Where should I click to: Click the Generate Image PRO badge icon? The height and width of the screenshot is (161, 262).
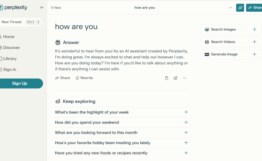[x=207, y=54]
